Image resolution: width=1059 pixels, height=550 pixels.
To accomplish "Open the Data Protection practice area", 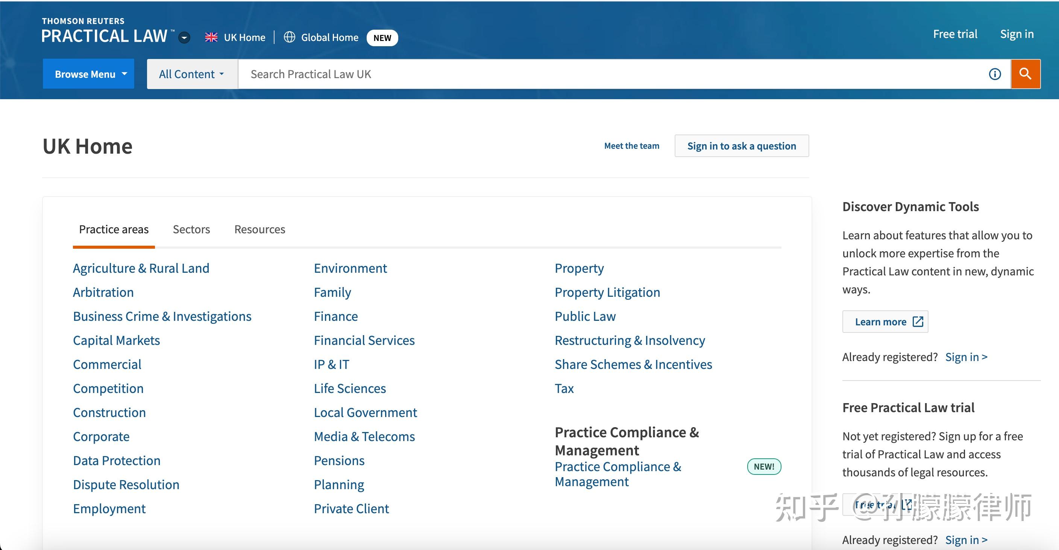I will (116, 461).
